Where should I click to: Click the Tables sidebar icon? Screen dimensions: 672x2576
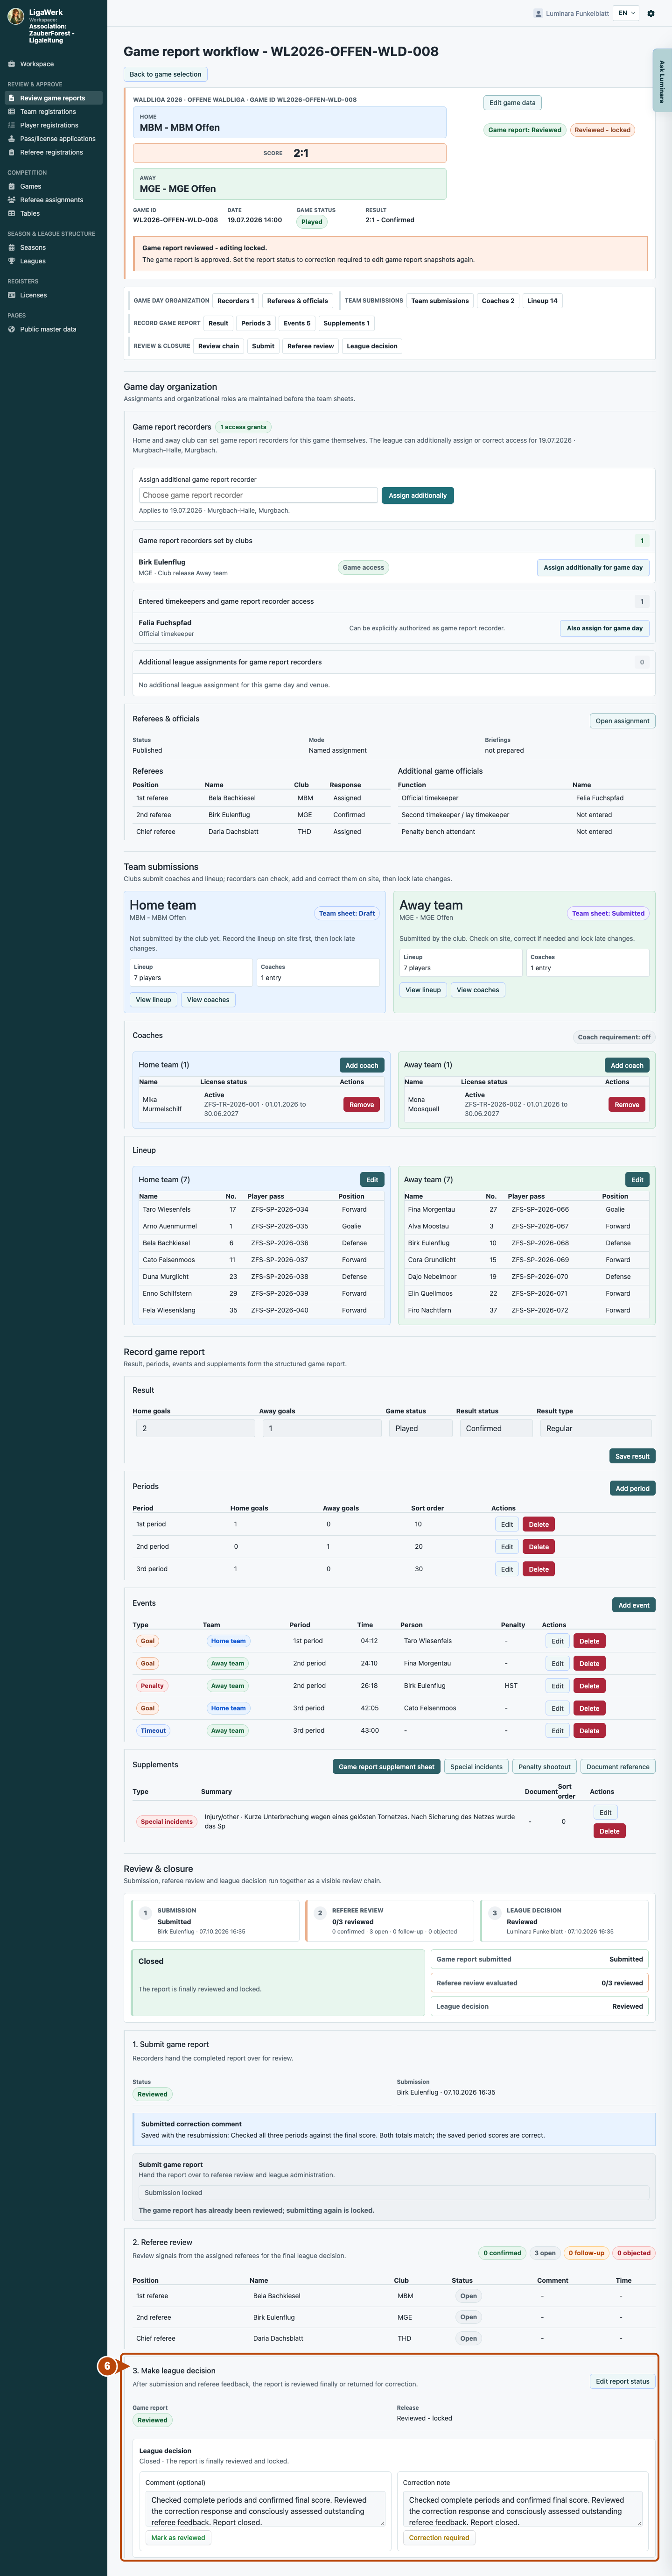tap(11, 213)
